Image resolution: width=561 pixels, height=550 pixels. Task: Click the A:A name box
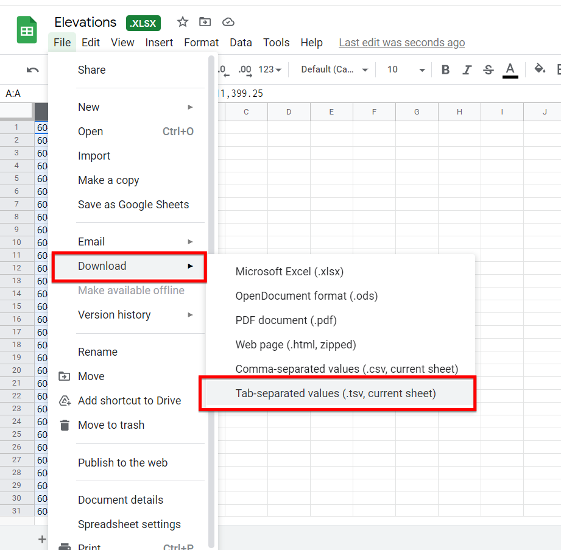click(x=24, y=93)
